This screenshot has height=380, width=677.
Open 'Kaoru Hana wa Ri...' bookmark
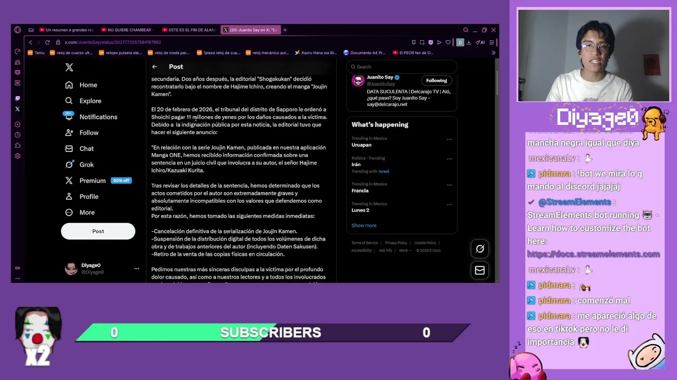click(x=316, y=53)
